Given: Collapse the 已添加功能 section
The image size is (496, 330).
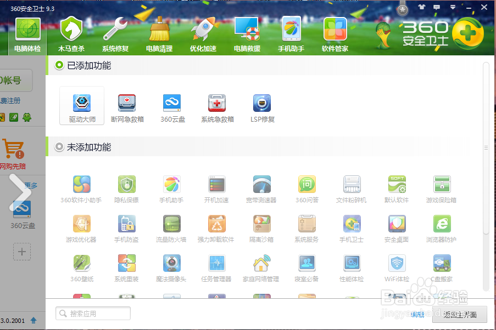Looking at the screenshot, I should pos(59,65).
